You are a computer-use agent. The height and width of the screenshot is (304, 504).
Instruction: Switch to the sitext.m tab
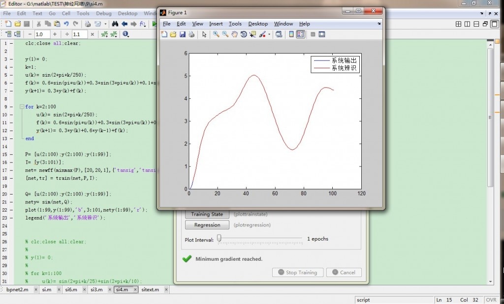tap(150, 290)
